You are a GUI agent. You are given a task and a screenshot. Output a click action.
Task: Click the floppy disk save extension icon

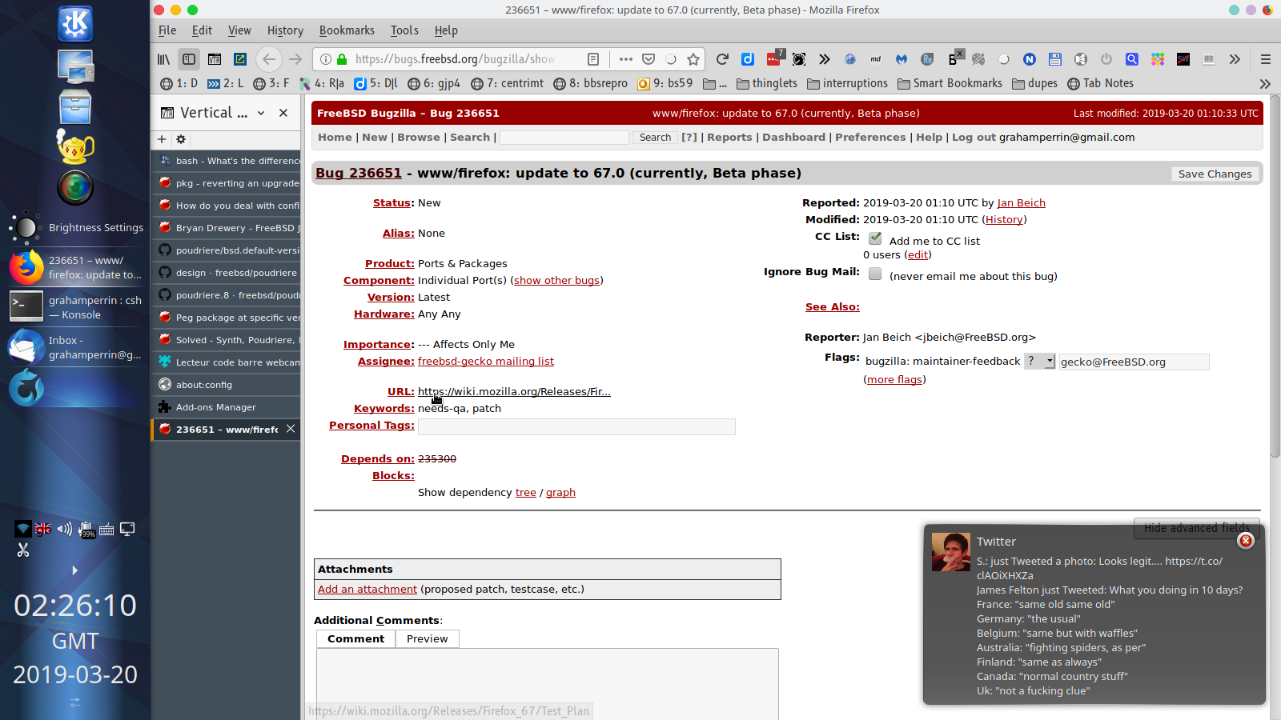1055,59
